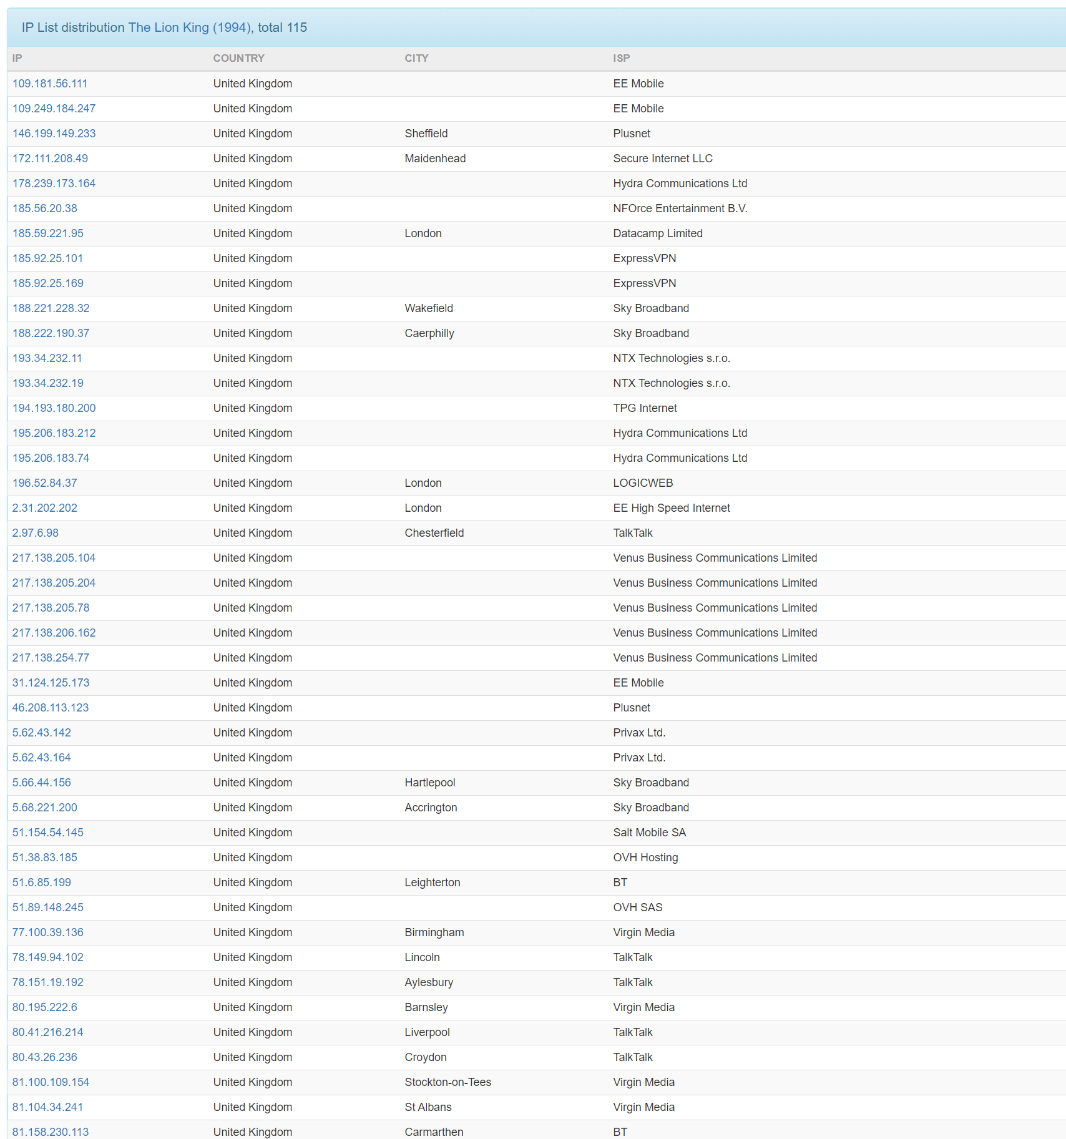Open IP 51.6.85.199

coord(42,882)
